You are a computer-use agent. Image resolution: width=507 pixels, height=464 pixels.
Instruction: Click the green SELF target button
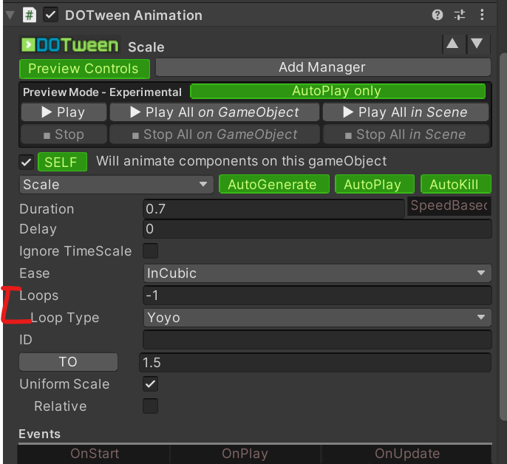tap(62, 162)
